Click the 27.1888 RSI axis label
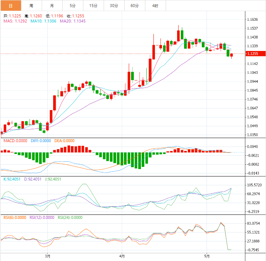This screenshot has width=266, height=261. (253, 241)
